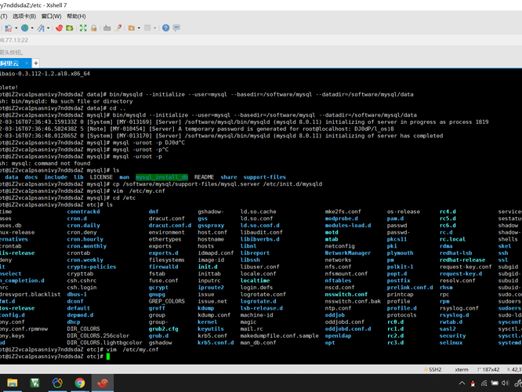The image size is (522, 392).
Task: Open the 窗口(W) menu
Action: click(51, 16)
